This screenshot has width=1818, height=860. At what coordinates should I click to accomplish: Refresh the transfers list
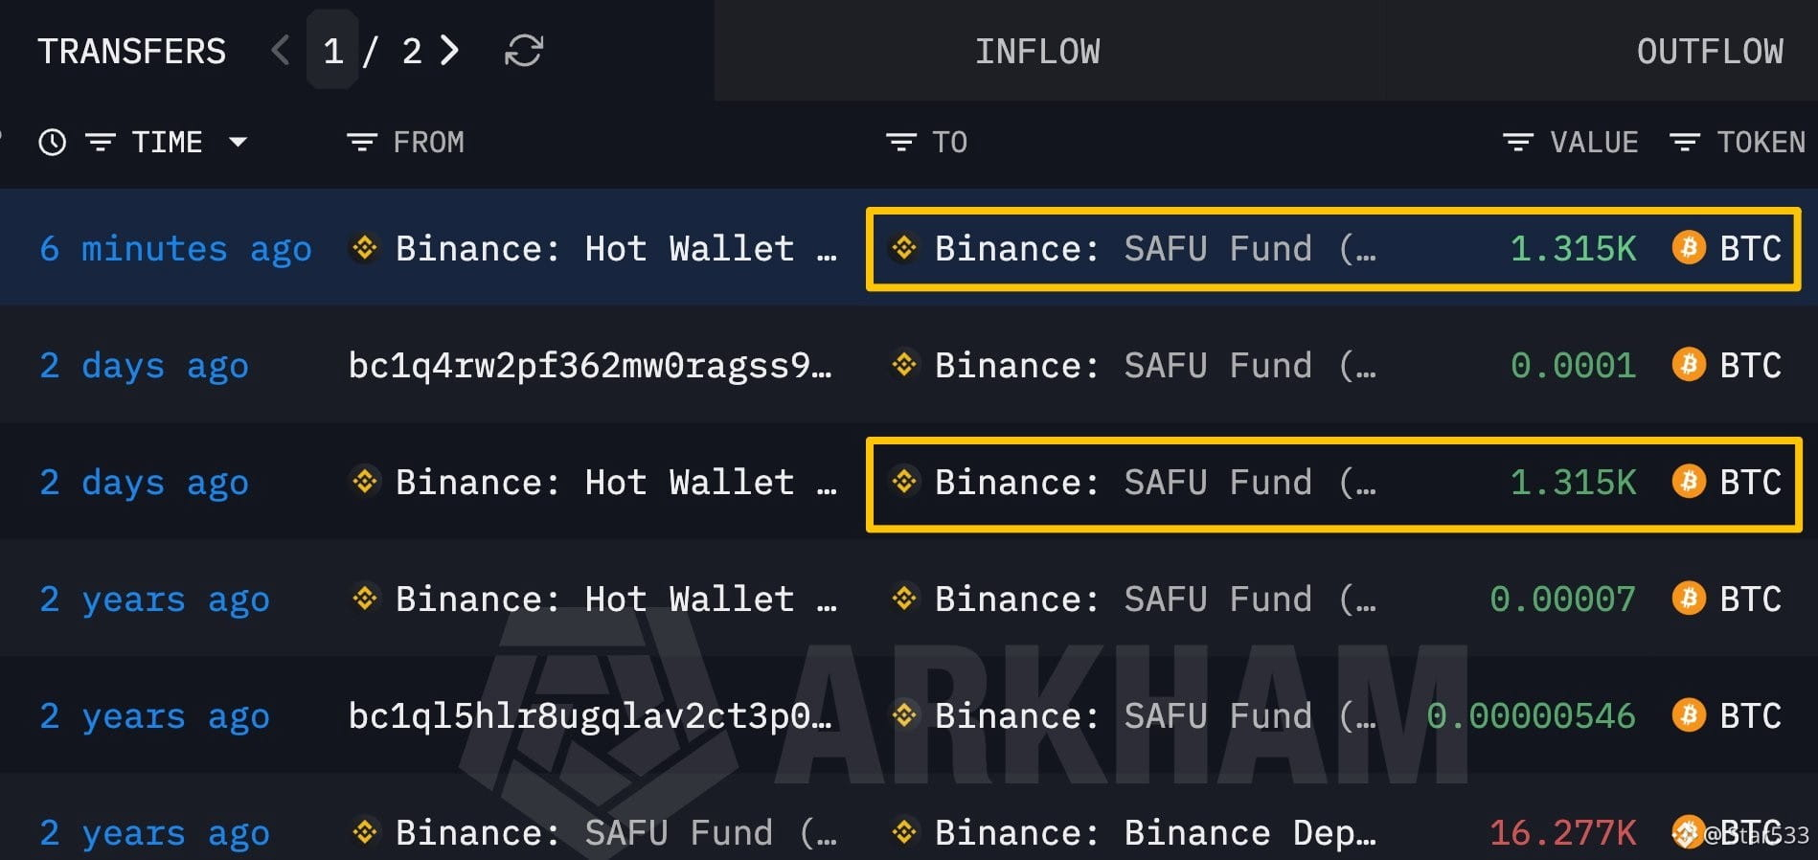point(524,51)
